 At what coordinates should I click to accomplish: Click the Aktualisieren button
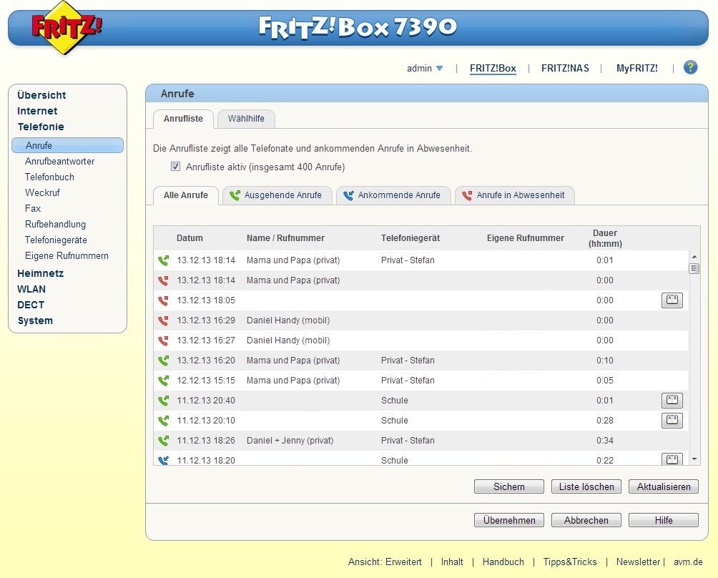[664, 486]
